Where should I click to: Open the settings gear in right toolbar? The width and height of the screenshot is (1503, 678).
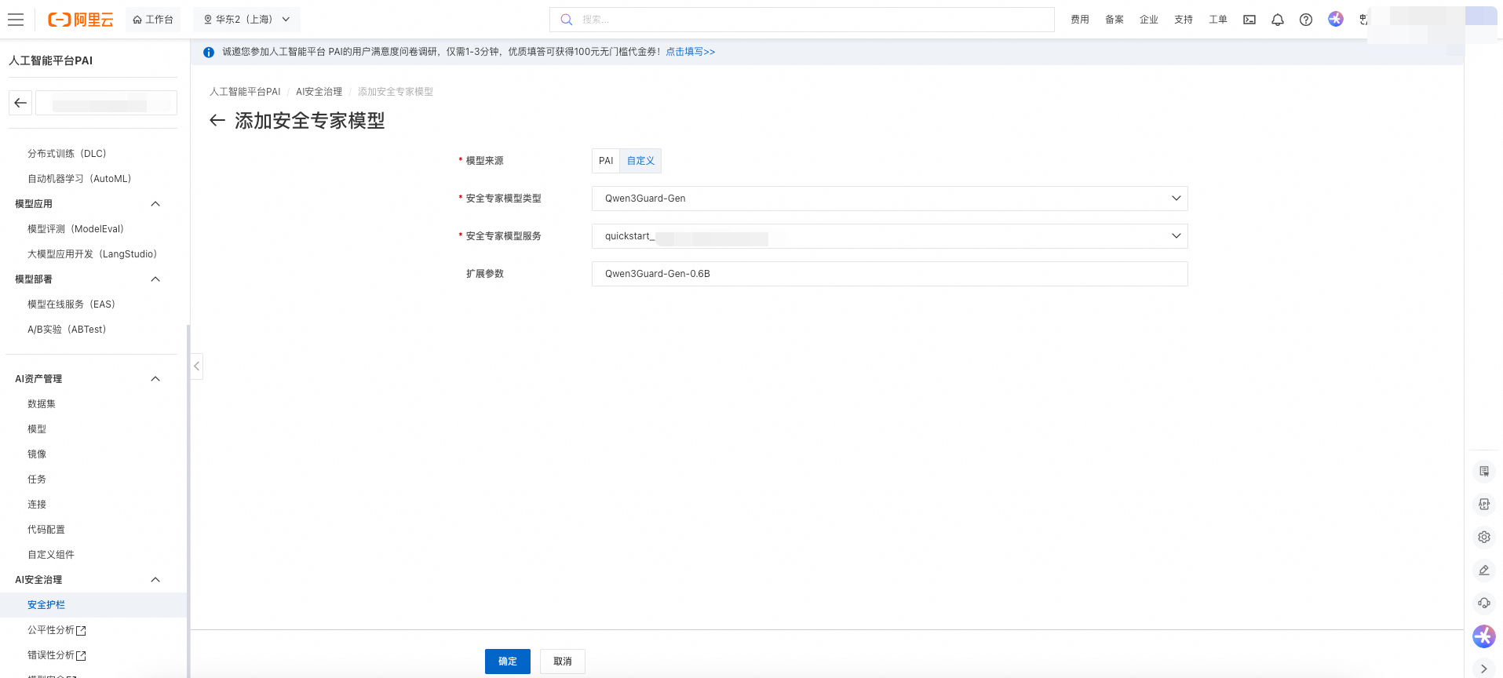point(1484,538)
